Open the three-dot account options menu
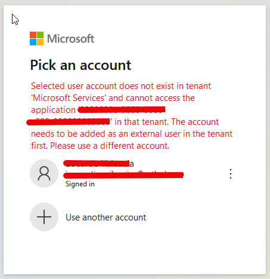Screen dimensions: 270x279 point(231,174)
